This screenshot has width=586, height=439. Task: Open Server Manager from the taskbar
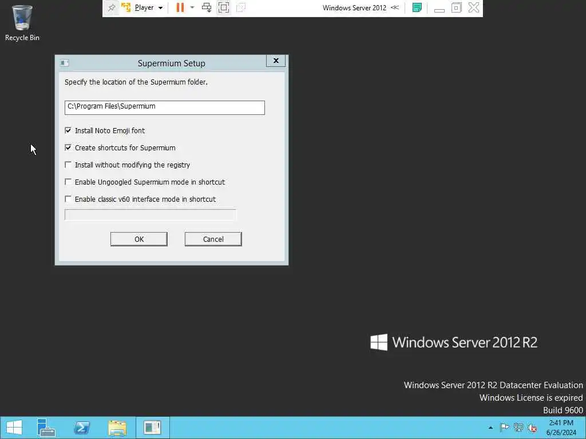[x=46, y=428]
